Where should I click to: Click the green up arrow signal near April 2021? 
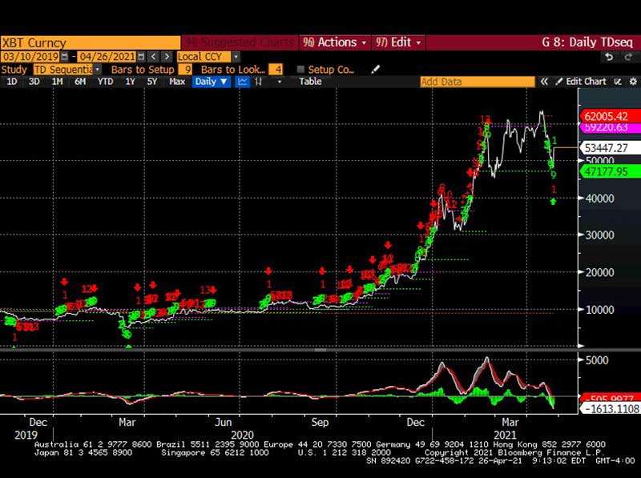553,201
